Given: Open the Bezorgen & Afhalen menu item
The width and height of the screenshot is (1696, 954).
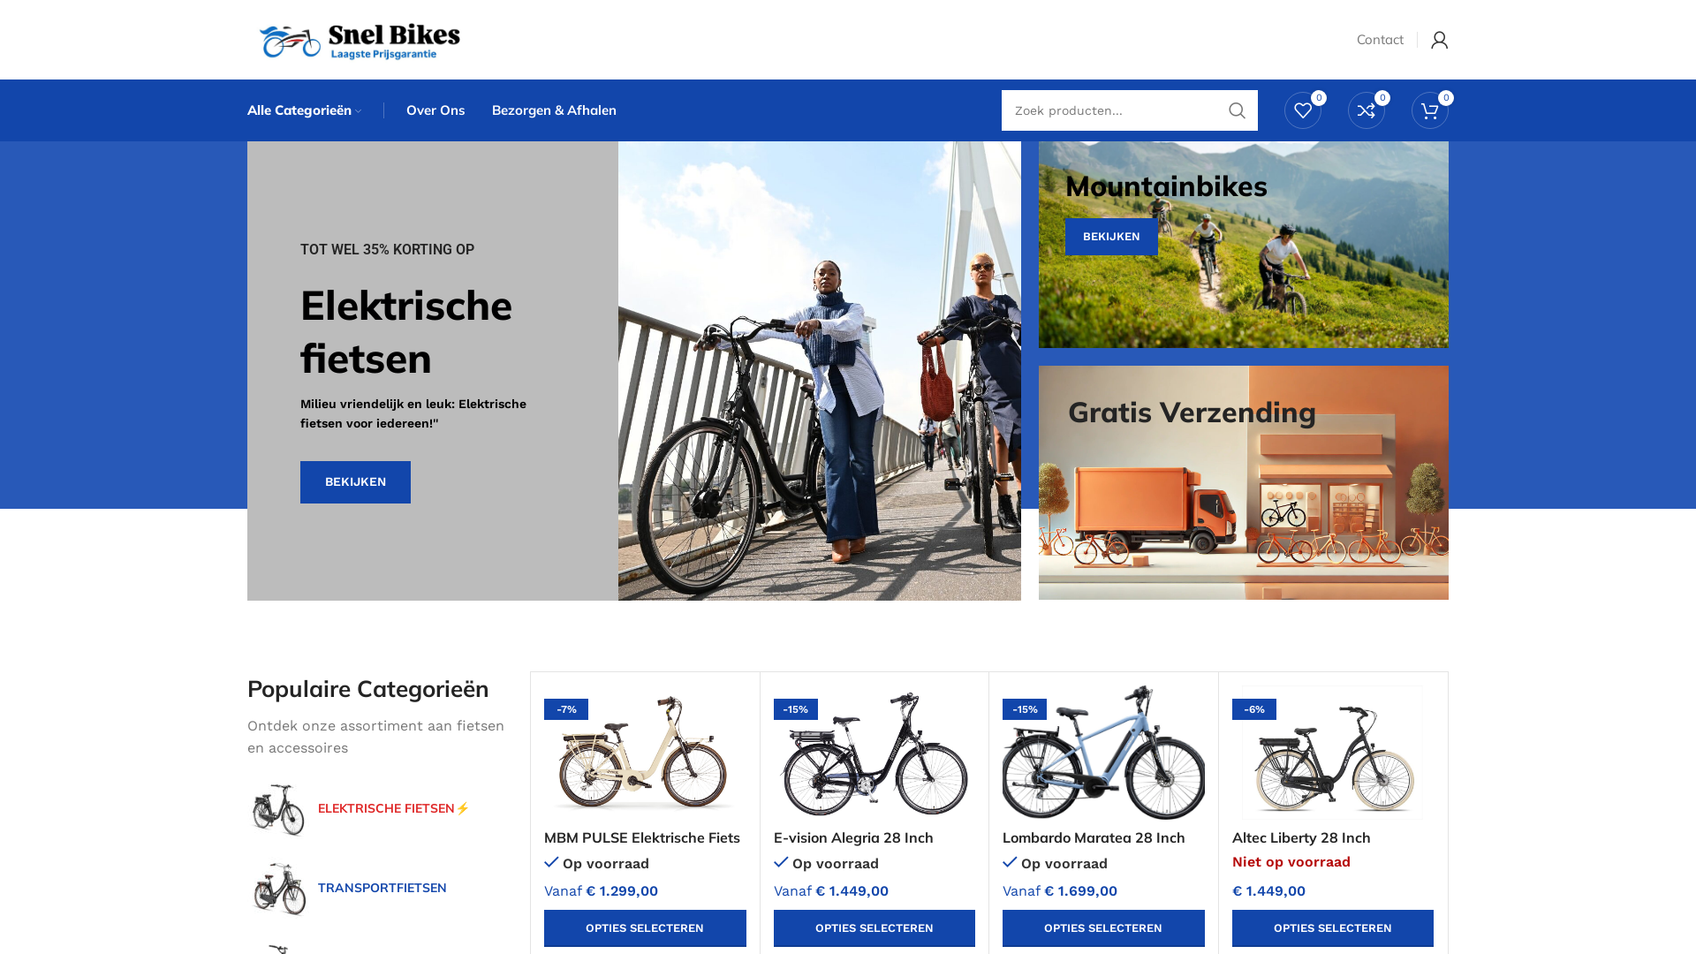Looking at the screenshot, I should tap(554, 110).
